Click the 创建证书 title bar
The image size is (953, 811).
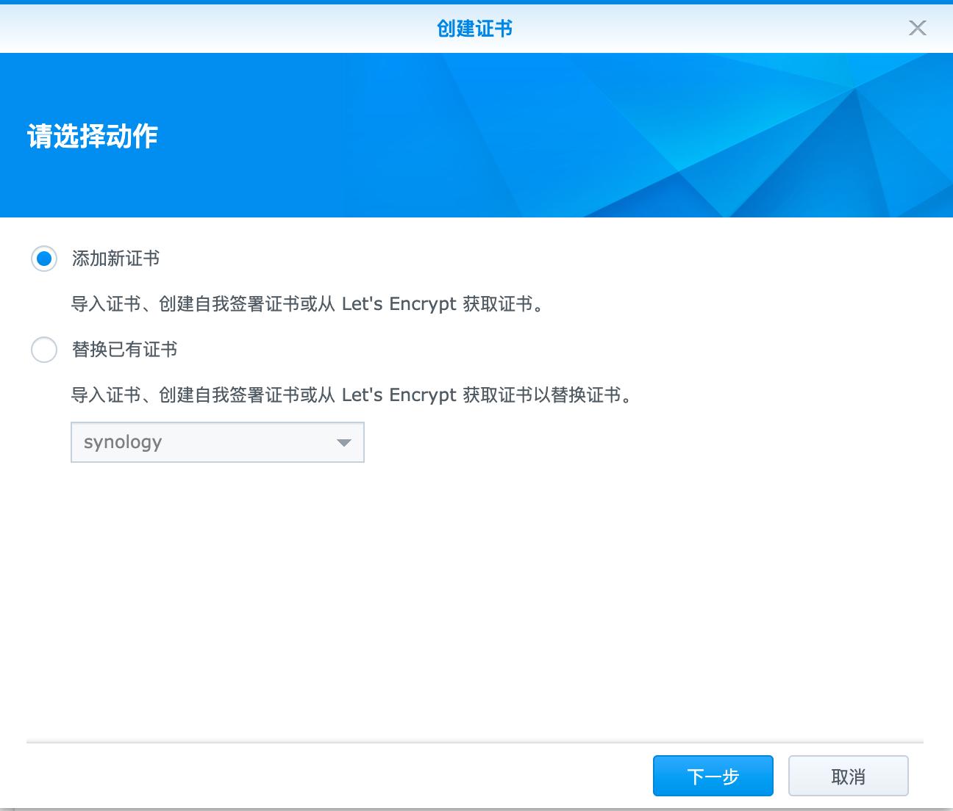click(x=475, y=29)
